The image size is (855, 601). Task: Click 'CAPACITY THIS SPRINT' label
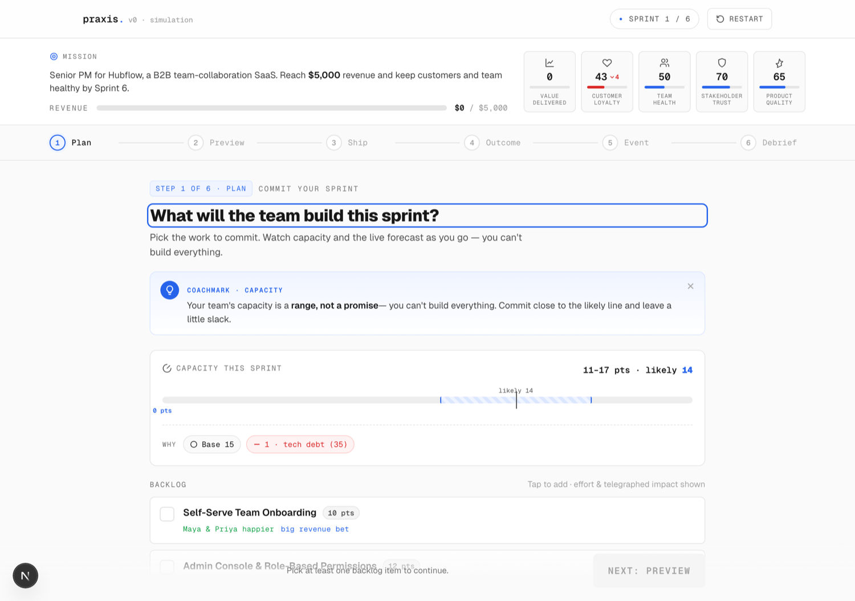coord(229,368)
